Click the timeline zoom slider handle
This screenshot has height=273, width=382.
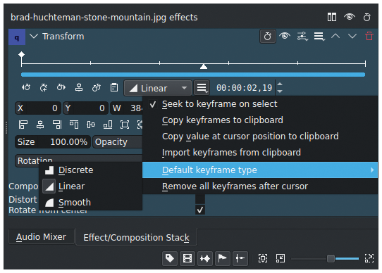point(331,258)
